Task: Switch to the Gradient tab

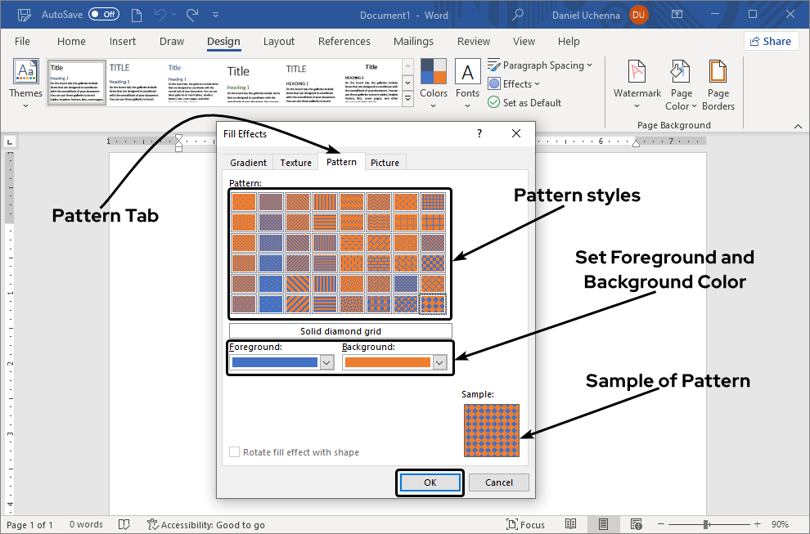Action: [x=248, y=162]
